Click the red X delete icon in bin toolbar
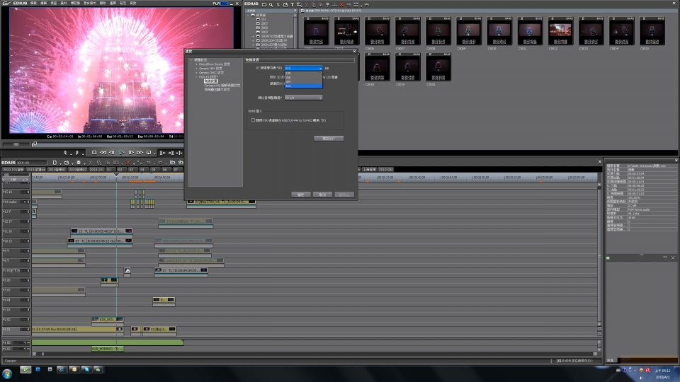This screenshot has width=680, height=382. (x=341, y=4)
